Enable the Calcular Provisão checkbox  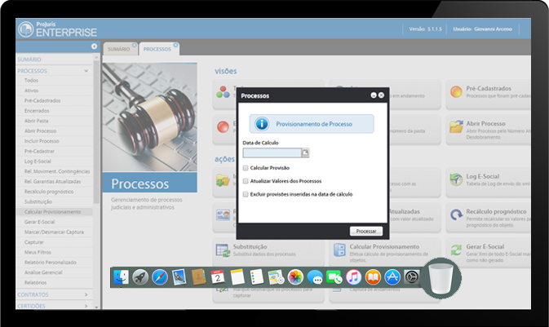[246, 168]
